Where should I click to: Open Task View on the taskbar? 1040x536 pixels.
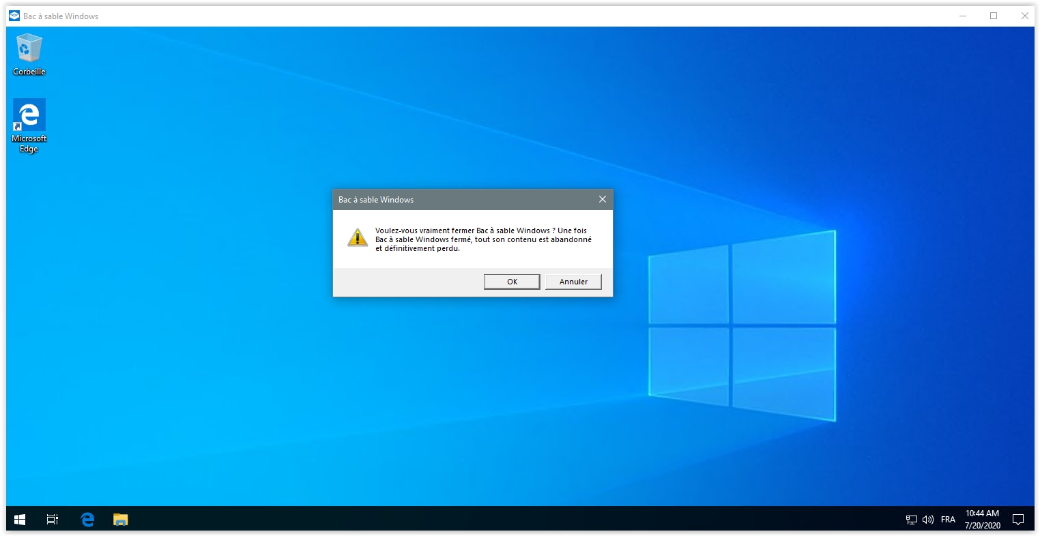53,520
